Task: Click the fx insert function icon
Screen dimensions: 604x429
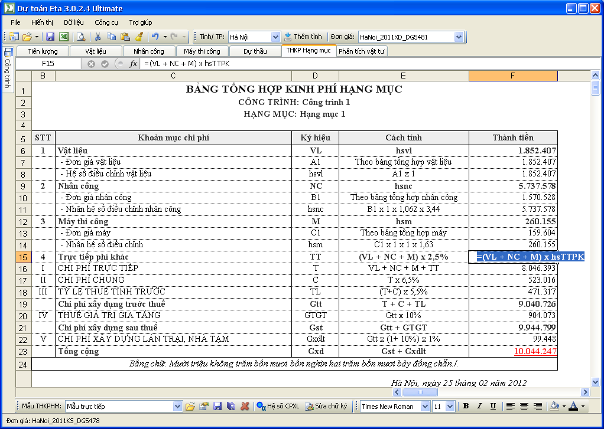Action: (x=133, y=64)
